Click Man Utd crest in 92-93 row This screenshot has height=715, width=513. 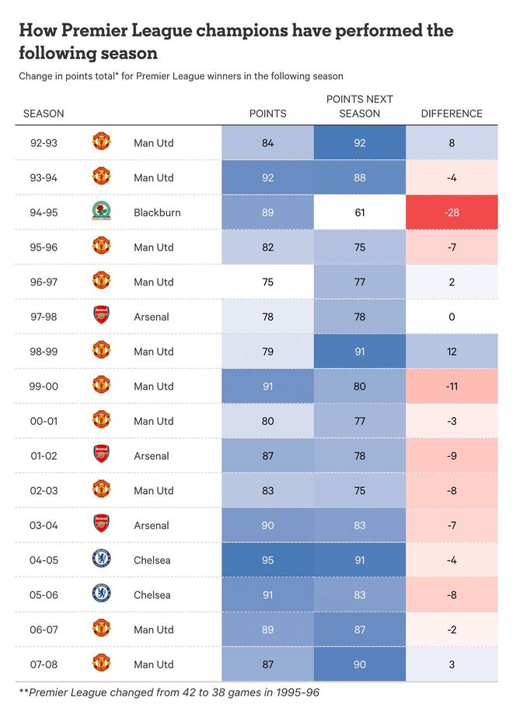(101, 142)
